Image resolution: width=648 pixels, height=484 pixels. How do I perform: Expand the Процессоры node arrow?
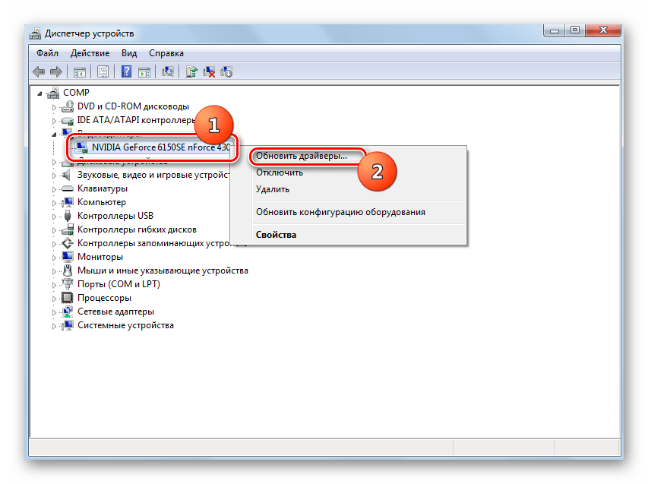pyautogui.click(x=54, y=299)
